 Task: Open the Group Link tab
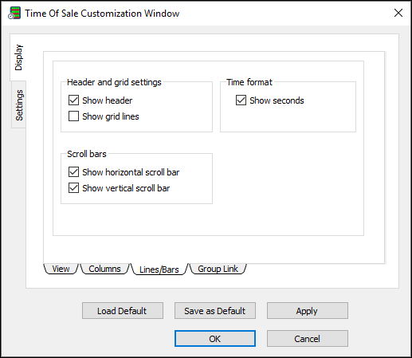click(x=218, y=269)
